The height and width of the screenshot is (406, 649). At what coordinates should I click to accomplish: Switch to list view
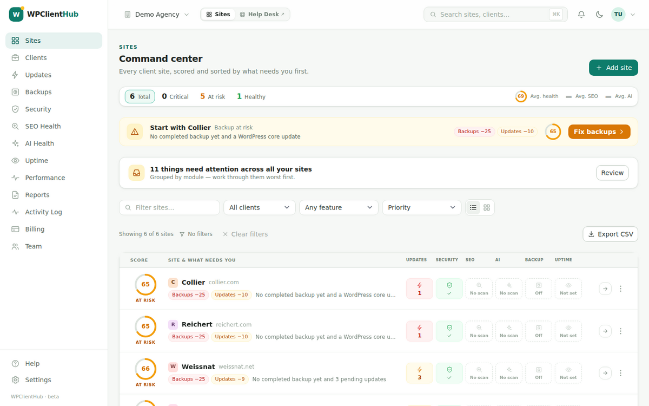pos(473,207)
